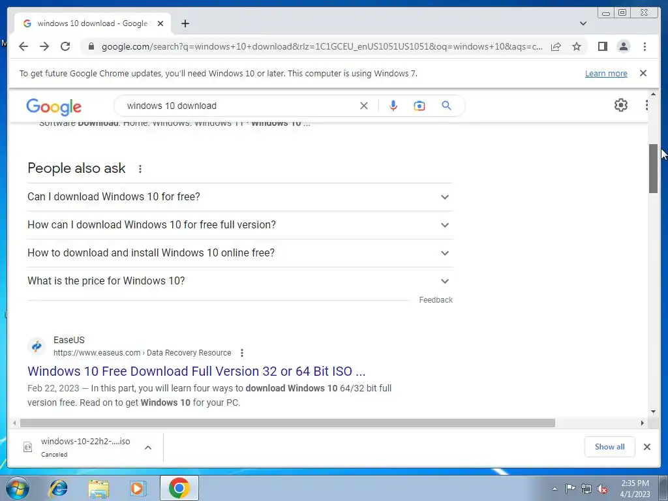Open EaseUS result options three dots
The height and width of the screenshot is (501, 668).
pyautogui.click(x=242, y=353)
